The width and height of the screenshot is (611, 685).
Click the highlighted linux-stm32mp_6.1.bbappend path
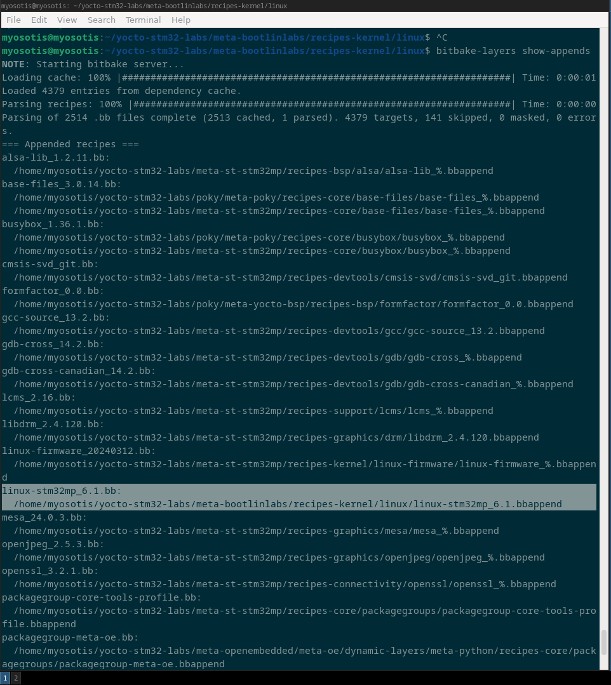(288, 504)
